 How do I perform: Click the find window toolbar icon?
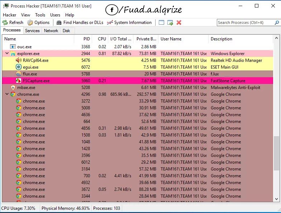click(x=161, y=23)
